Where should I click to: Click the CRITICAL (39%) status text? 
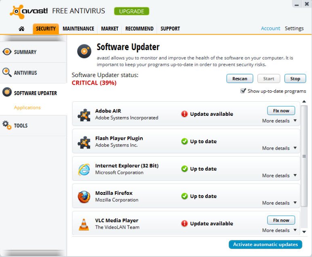[94, 83]
